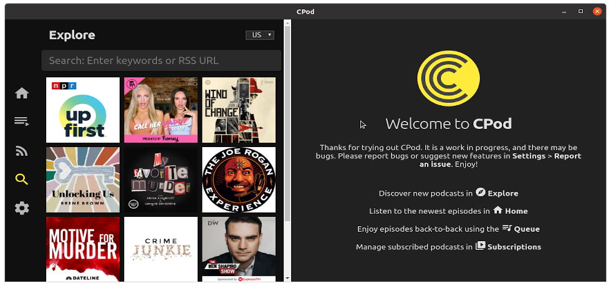The image size is (611, 286).
Task: Click the bold Subscriptions text in welcome panel
Action: [514, 247]
